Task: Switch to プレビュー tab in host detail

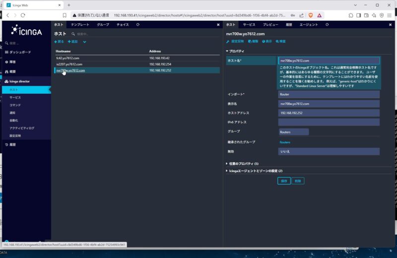Action: [x=270, y=24]
